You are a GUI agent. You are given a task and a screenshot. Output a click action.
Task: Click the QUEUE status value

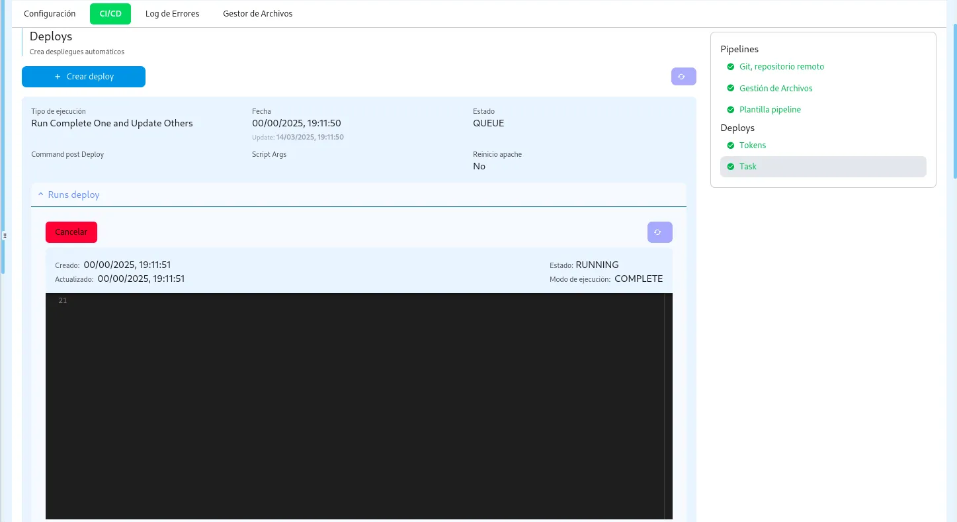488,123
